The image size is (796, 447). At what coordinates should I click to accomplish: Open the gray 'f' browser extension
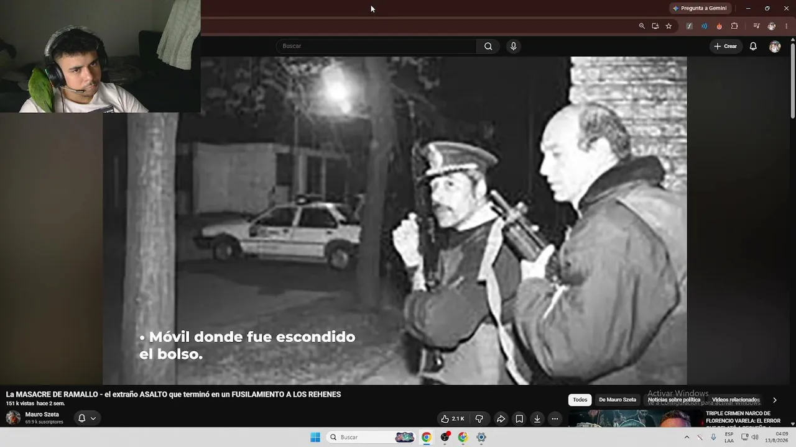point(689,26)
